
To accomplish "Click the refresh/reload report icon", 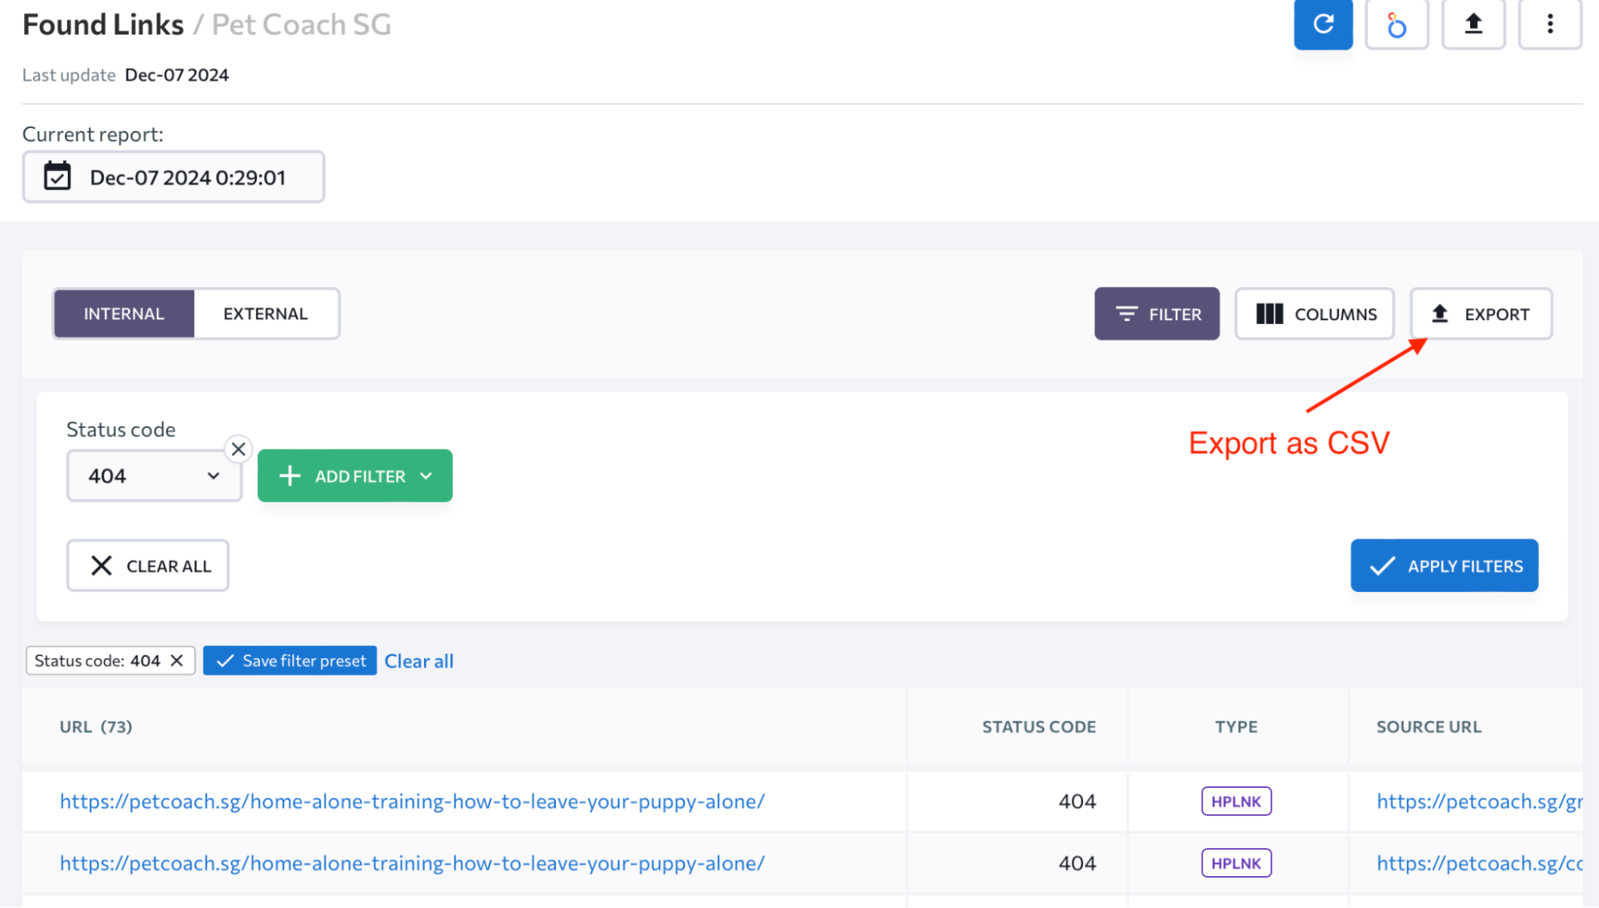I will pyautogui.click(x=1322, y=24).
